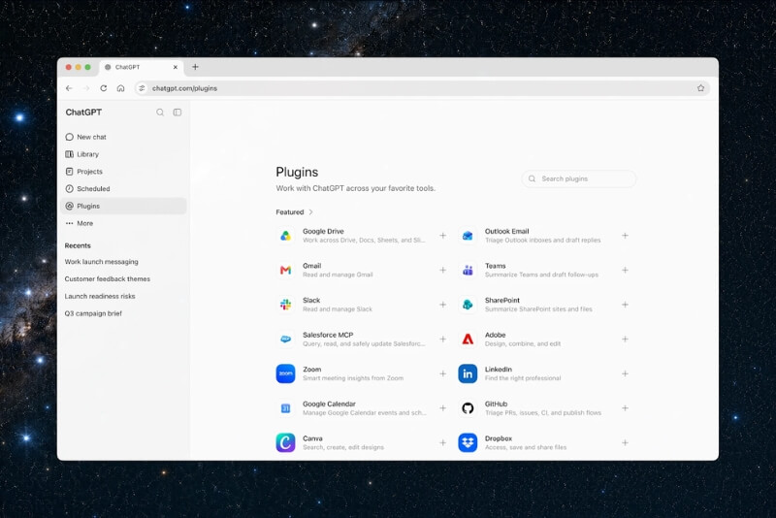Click the browser home icon
Viewport: 776px width, 518px height.
click(120, 88)
